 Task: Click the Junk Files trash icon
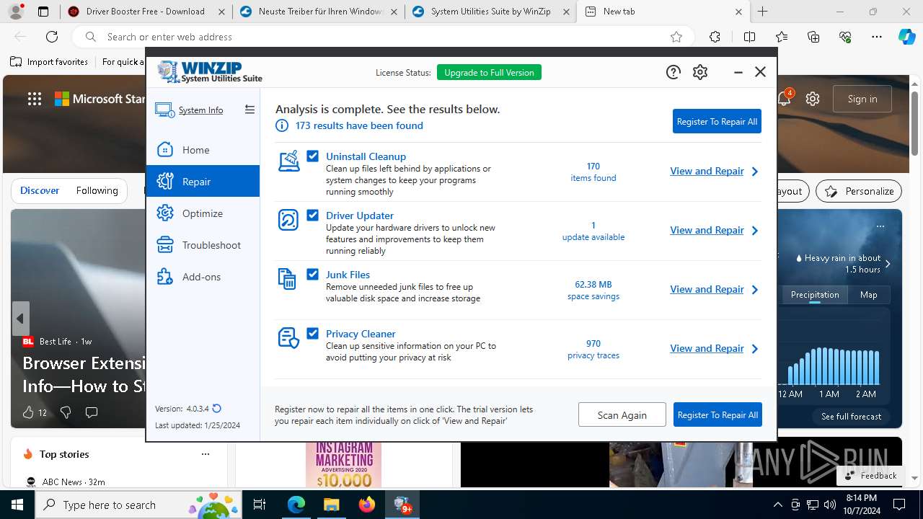pos(287,278)
